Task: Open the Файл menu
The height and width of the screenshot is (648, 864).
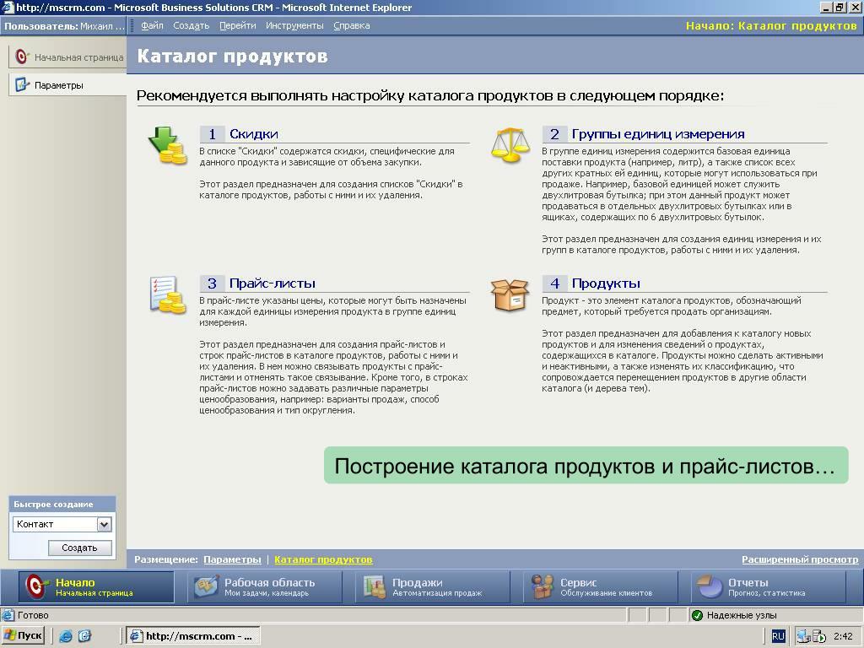Action: pos(152,25)
